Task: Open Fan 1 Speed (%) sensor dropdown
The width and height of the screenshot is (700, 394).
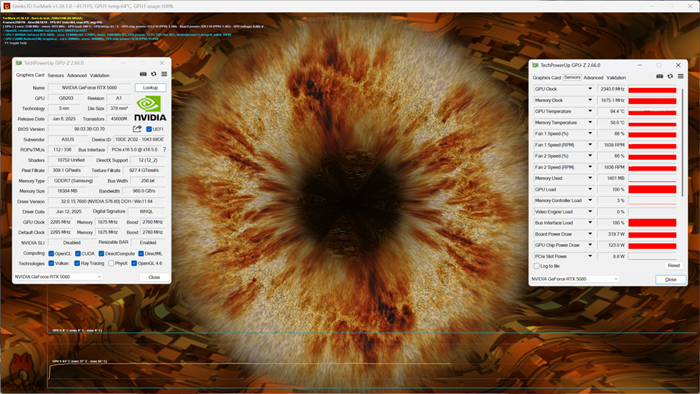Action: pyautogui.click(x=590, y=133)
